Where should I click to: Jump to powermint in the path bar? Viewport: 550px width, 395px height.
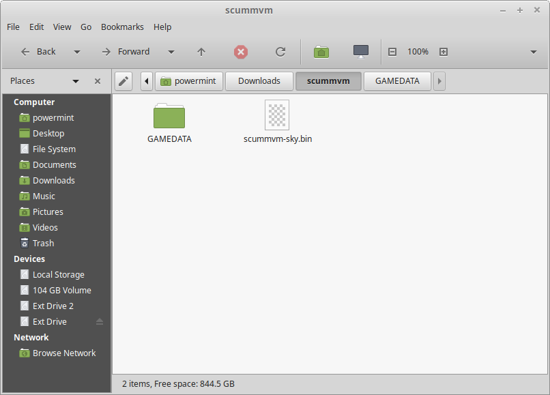click(x=189, y=81)
